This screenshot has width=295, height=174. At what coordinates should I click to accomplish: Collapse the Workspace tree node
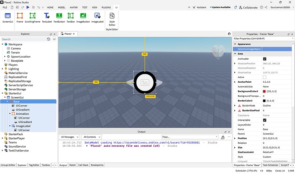(x=3, y=44)
